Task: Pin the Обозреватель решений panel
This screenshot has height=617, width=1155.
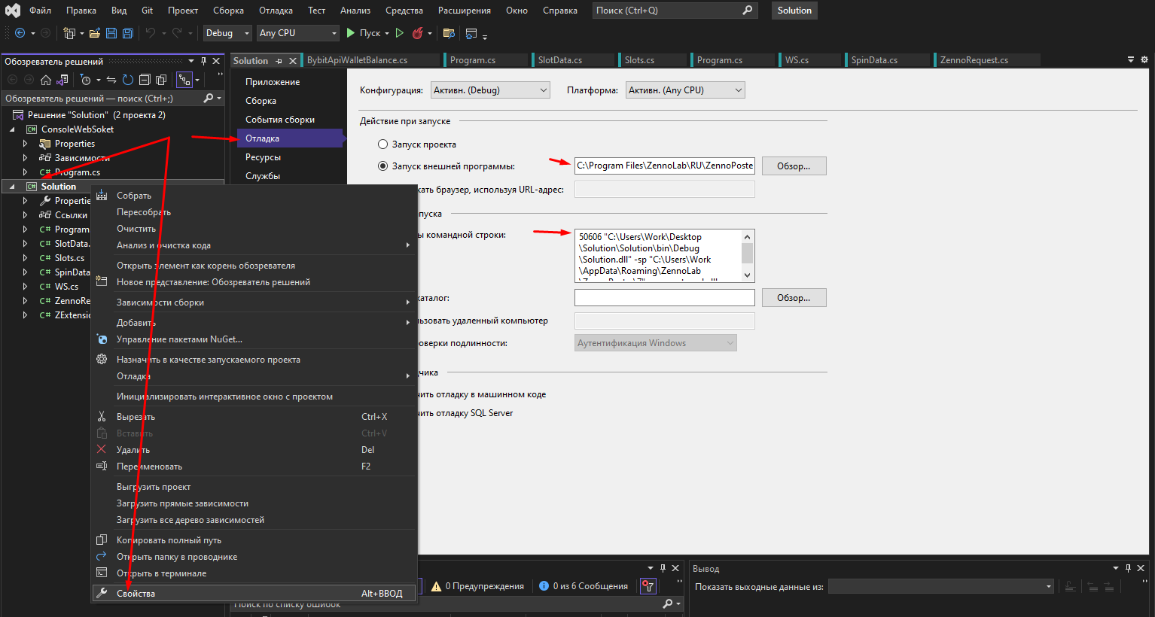Action: 203,61
